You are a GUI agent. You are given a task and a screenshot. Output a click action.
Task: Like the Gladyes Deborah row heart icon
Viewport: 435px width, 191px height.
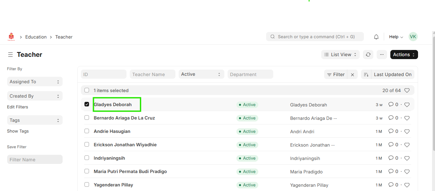pos(407,105)
